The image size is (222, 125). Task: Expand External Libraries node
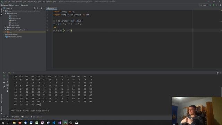pos(3,34)
